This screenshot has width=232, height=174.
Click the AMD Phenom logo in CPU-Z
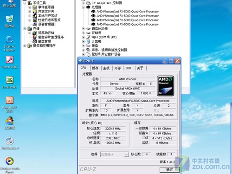click(166, 86)
